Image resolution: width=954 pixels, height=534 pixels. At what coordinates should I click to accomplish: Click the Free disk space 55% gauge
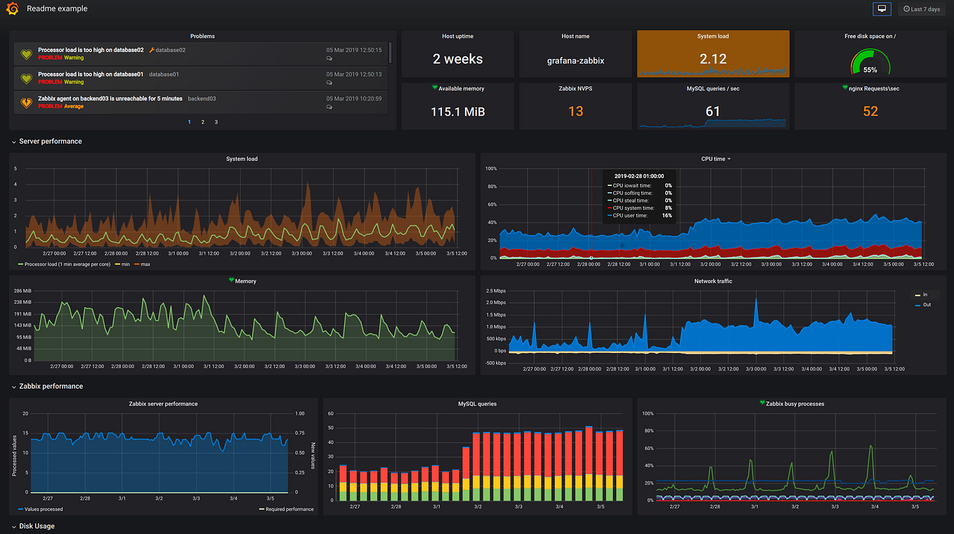[x=870, y=62]
